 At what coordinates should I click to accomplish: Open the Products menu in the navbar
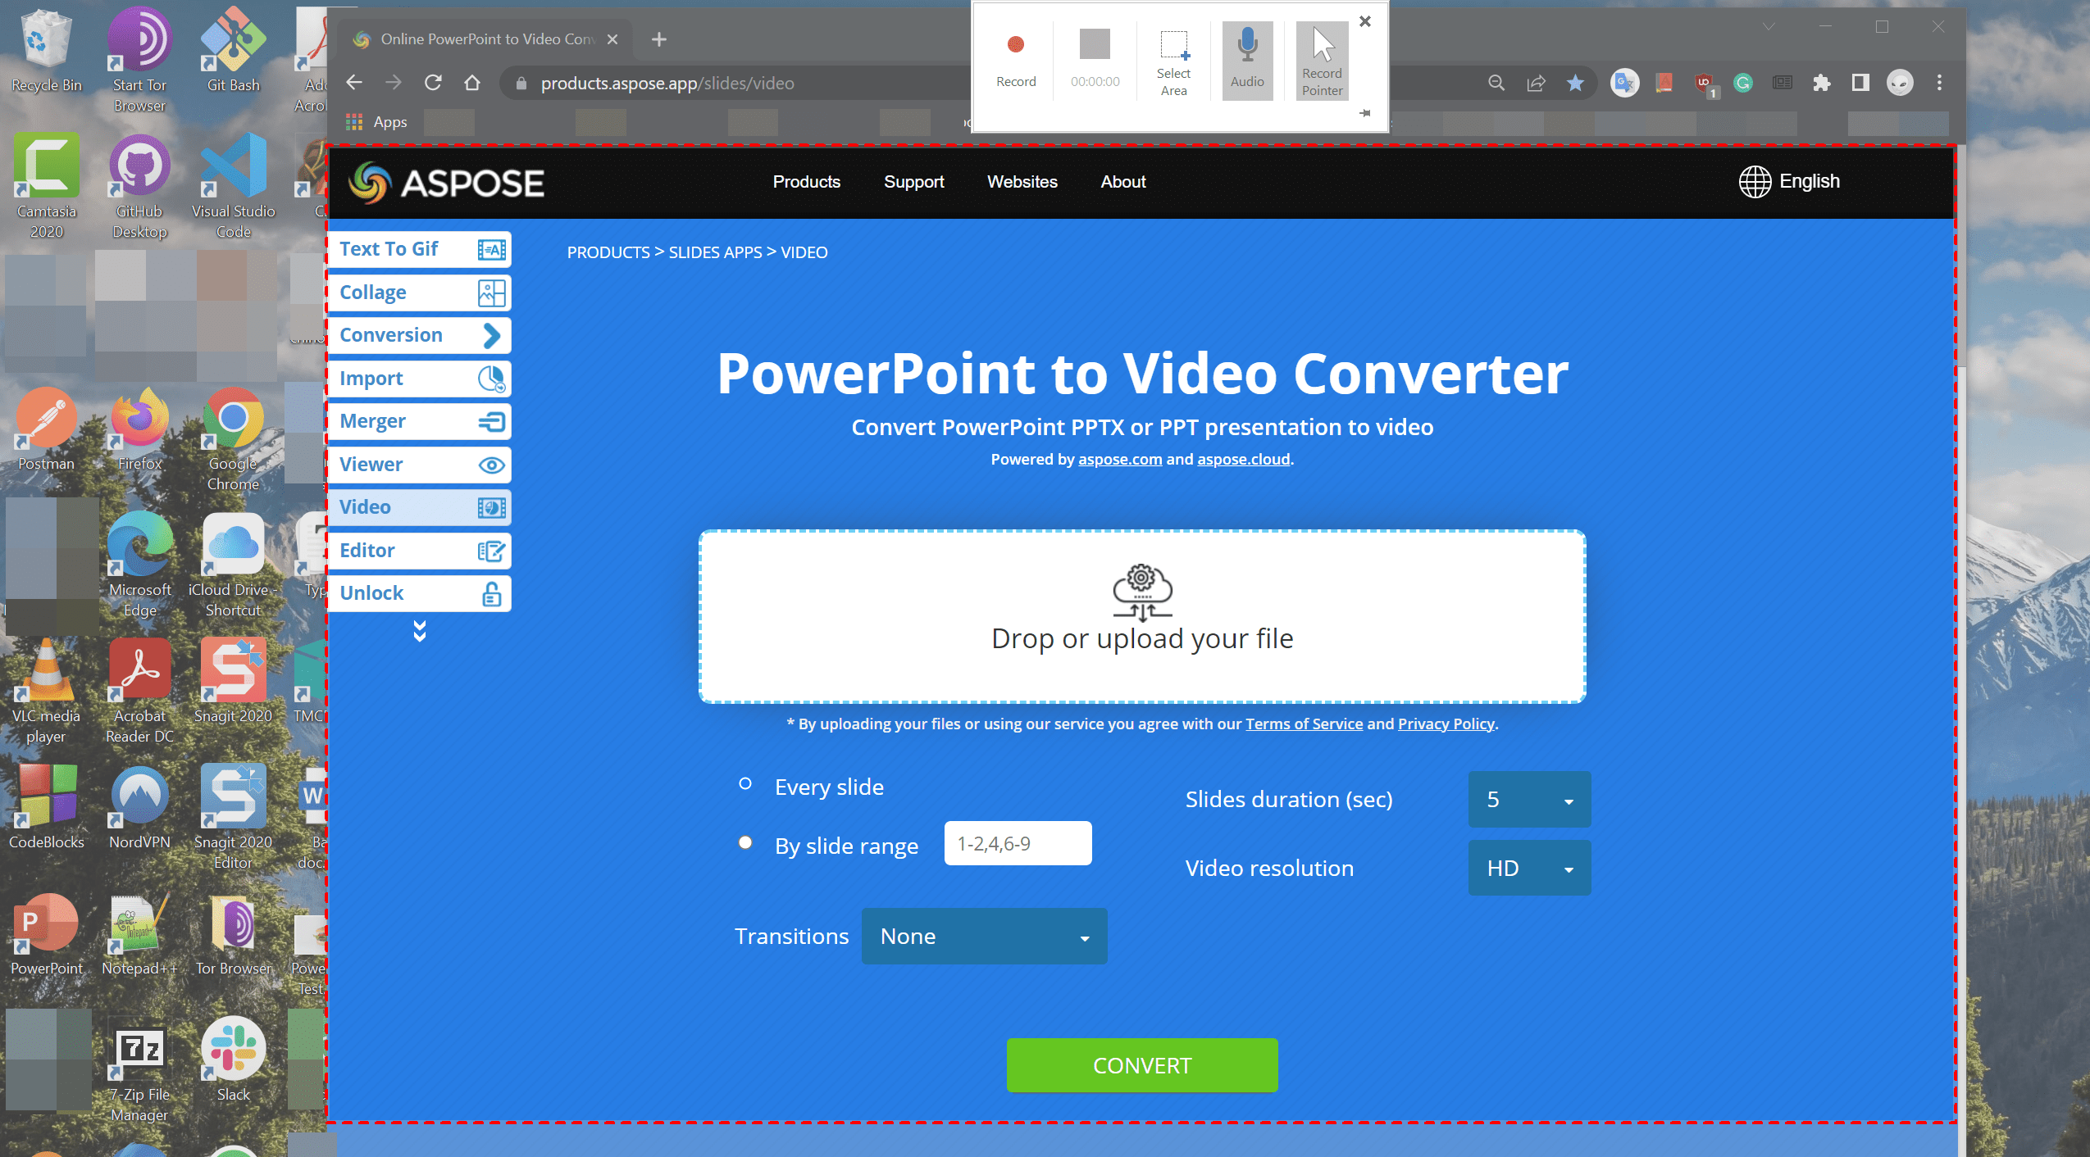(x=806, y=182)
